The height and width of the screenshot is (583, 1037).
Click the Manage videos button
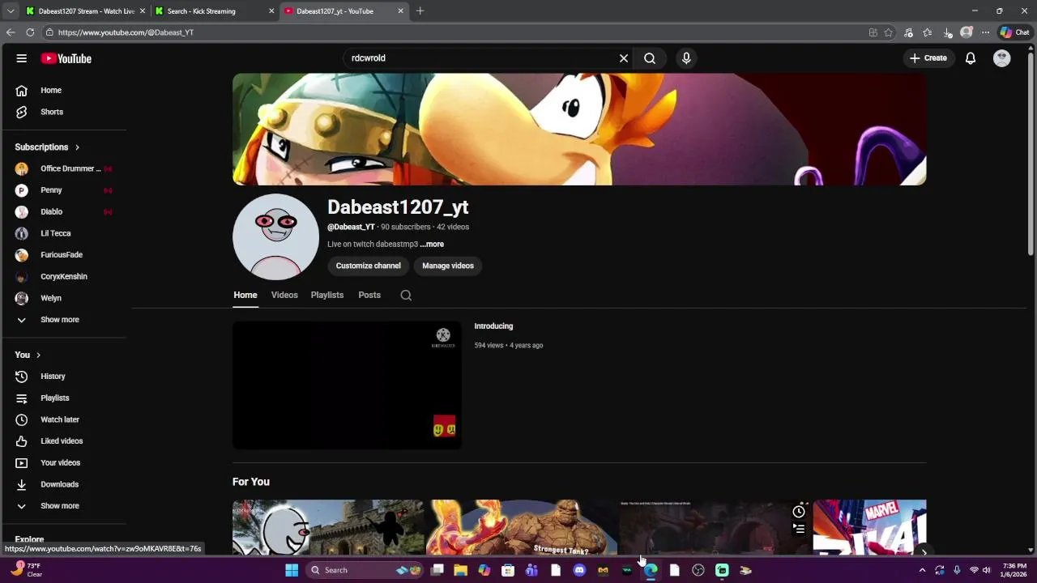(x=448, y=266)
